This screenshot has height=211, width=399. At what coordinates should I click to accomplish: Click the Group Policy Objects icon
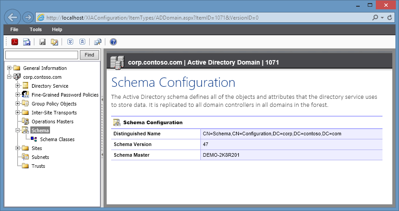coord(25,103)
